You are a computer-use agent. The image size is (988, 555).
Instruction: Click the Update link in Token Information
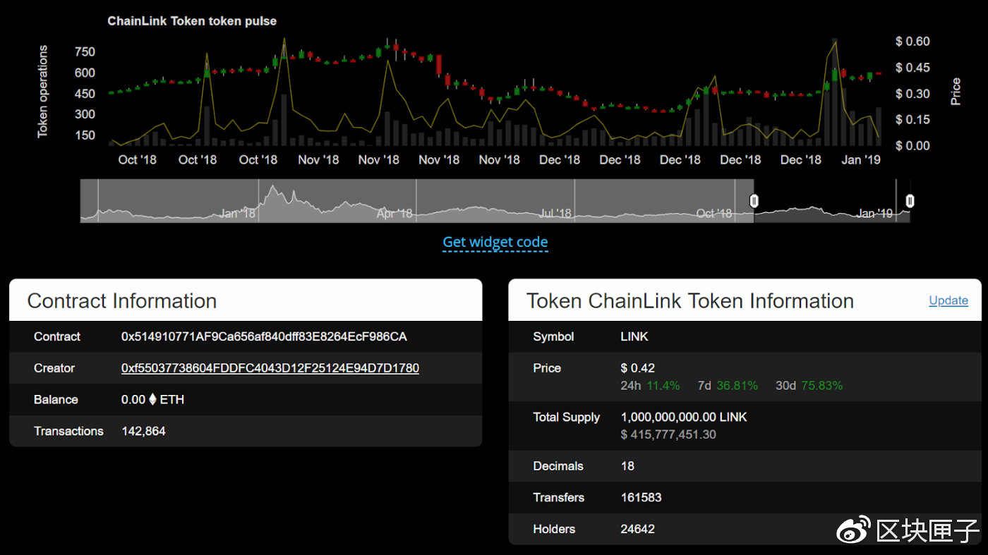[x=948, y=300]
